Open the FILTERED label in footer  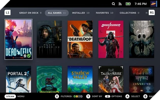[67, 96]
